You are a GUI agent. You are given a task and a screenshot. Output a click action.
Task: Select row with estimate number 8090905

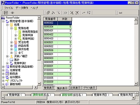(x=58, y=62)
